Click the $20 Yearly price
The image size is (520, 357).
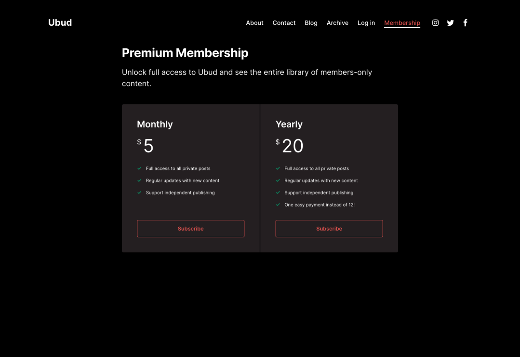point(292,146)
